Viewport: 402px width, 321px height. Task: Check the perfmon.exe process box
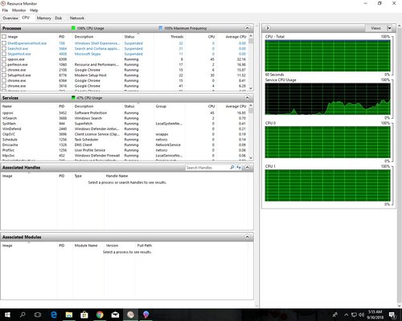[x=4, y=64]
